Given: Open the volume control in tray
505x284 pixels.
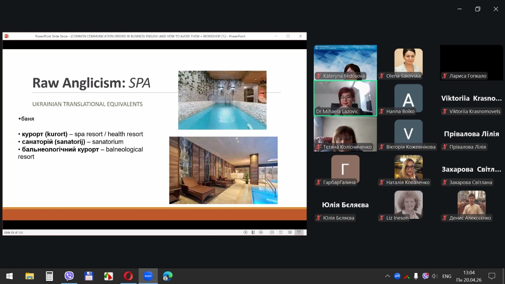Looking at the screenshot, I should [x=435, y=276].
